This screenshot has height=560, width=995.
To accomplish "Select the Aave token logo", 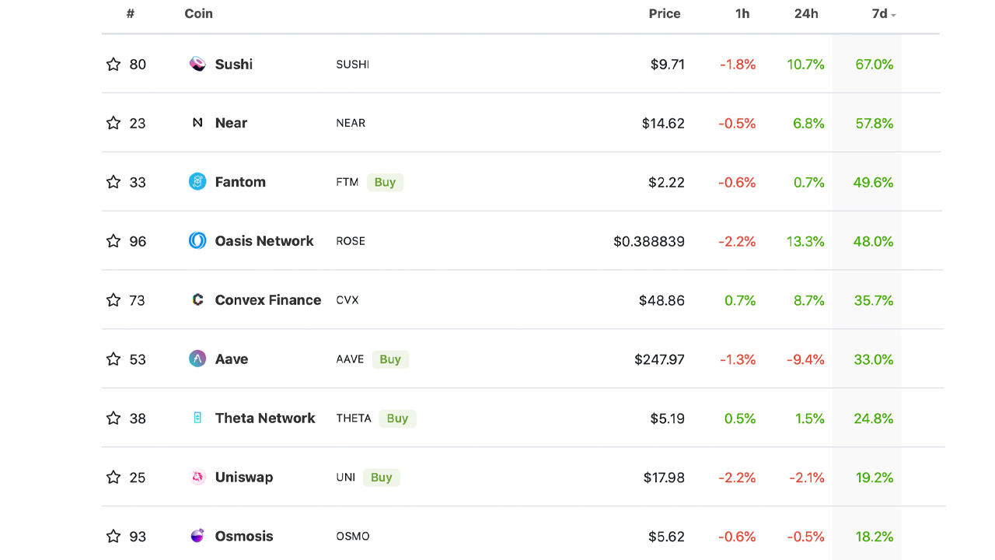I will [197, 359].
